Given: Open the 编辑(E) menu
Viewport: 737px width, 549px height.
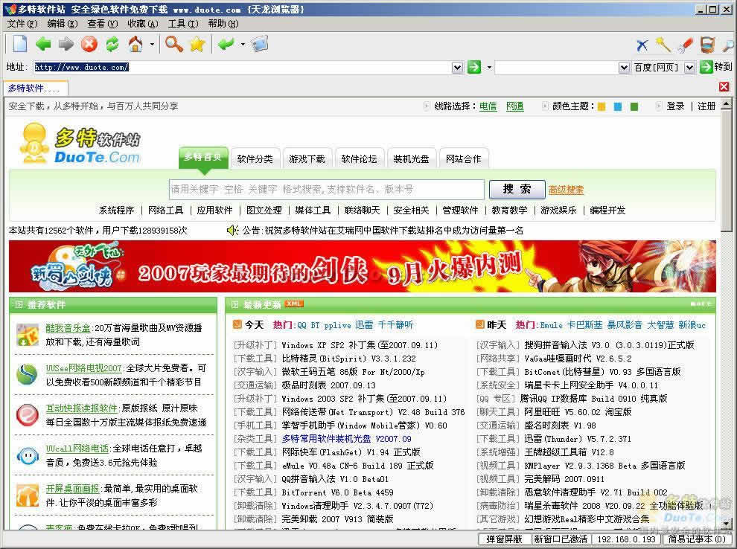Looking at the screenshot, I should coord(63,24).
